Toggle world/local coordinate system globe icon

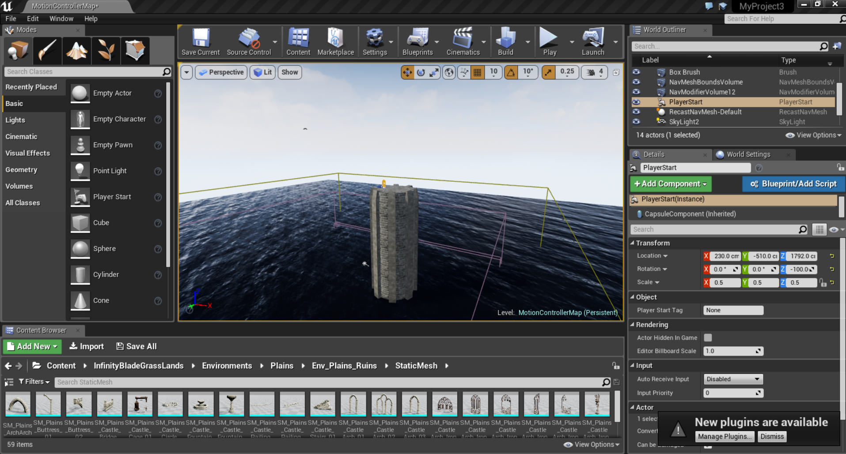pos(449,72)
